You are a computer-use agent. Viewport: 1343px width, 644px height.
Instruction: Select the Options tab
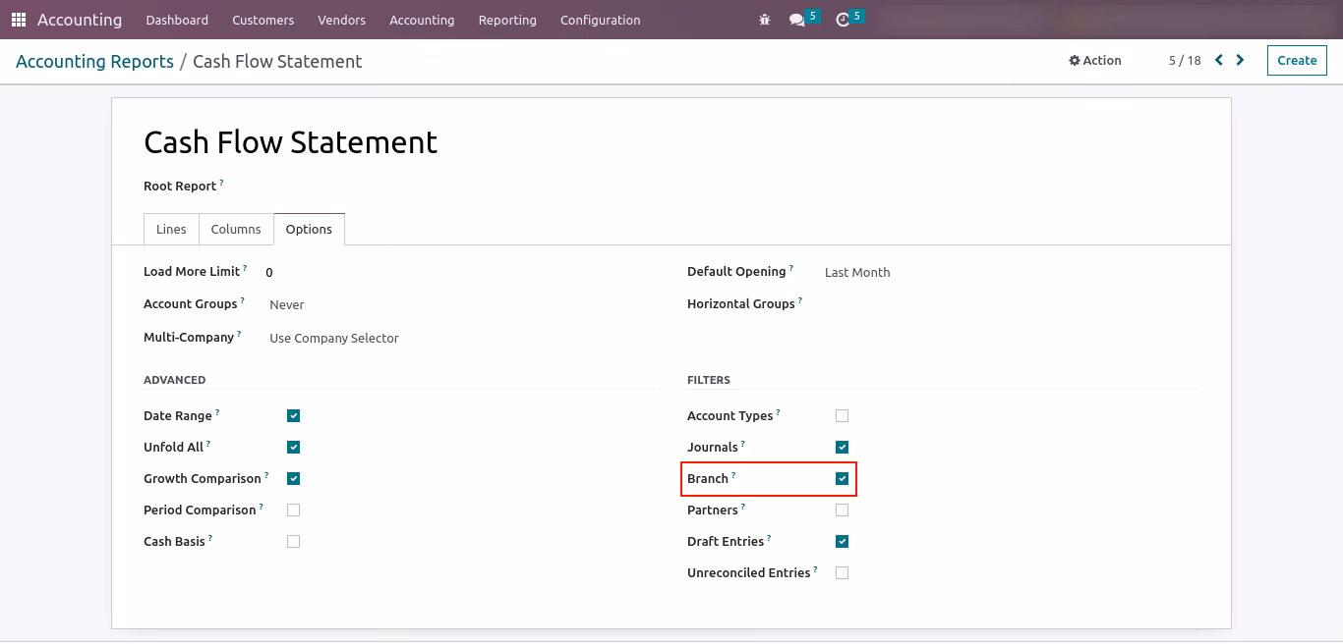[309, 229]
